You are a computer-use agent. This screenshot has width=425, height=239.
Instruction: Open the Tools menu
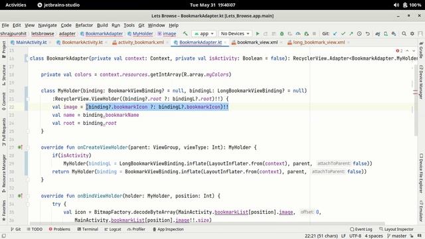(x=129, y=25)
